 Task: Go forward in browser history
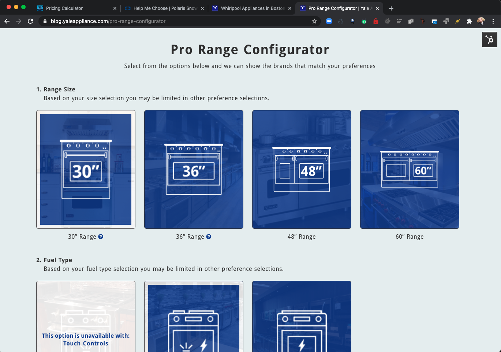click(19, 22)
